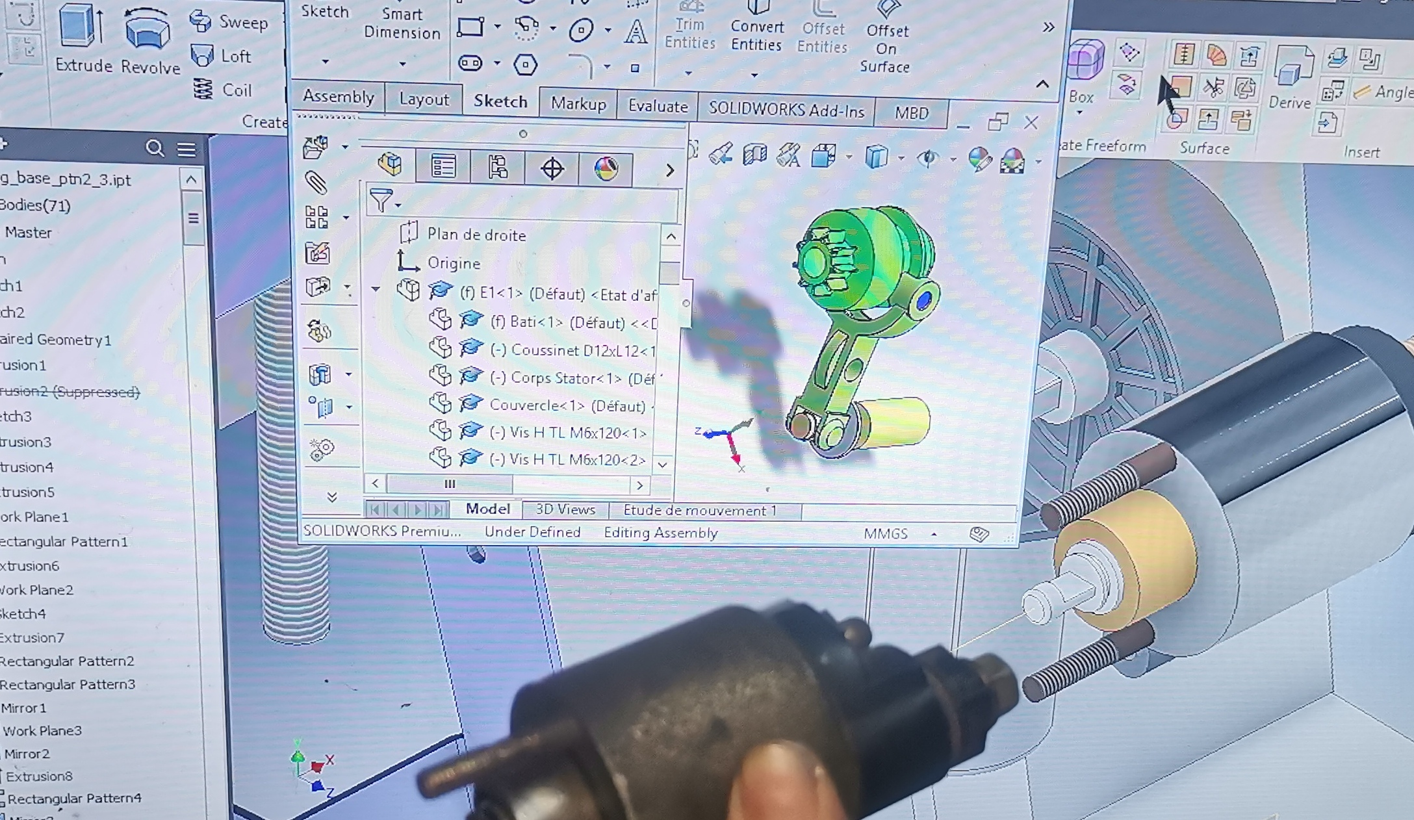
Task: Select the straight slot tool
Action: (x=470, y=63)
